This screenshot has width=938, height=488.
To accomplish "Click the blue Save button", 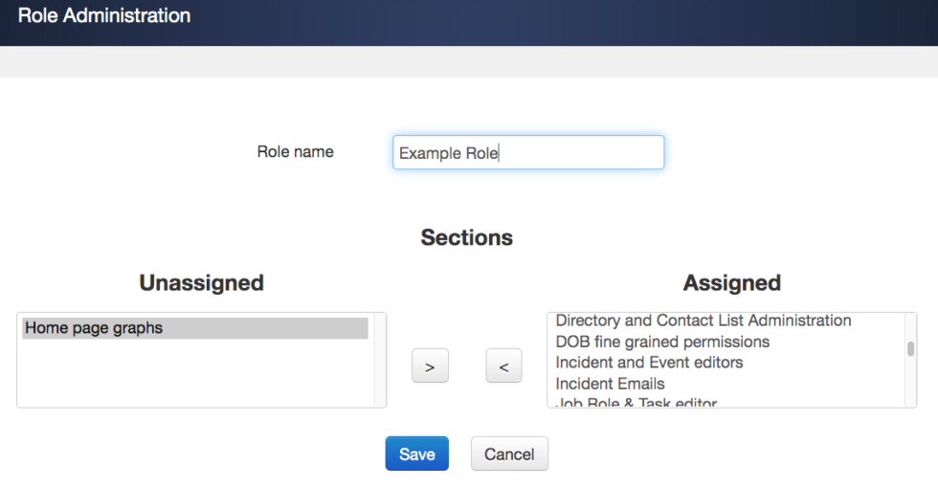I will [x=416, y=455].
